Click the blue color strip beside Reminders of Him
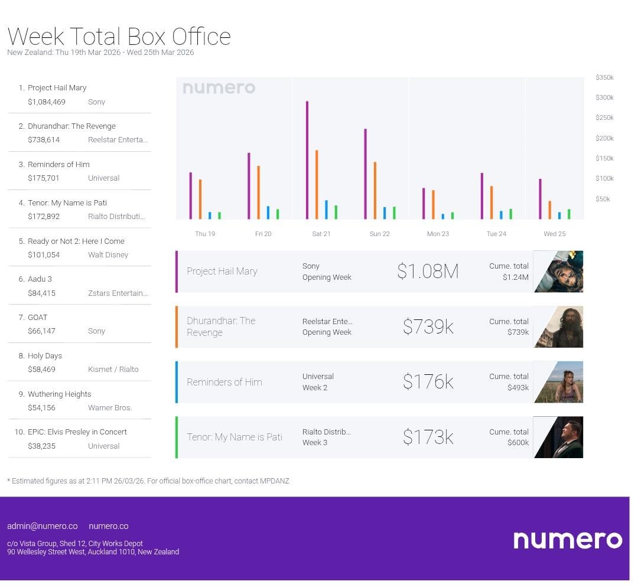 pyautogui.click(x=177, y=382)
